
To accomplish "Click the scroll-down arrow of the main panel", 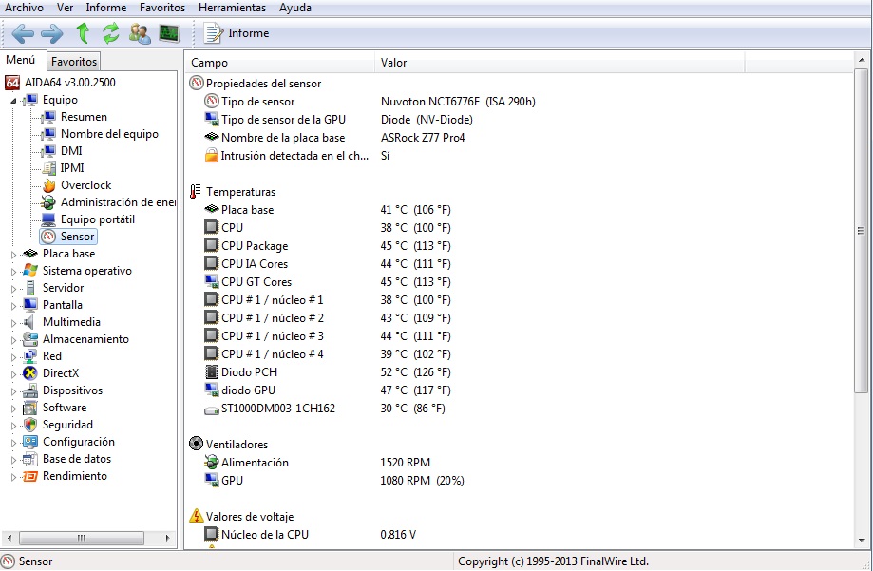I will pyautogui.click(x=862, y=540).
